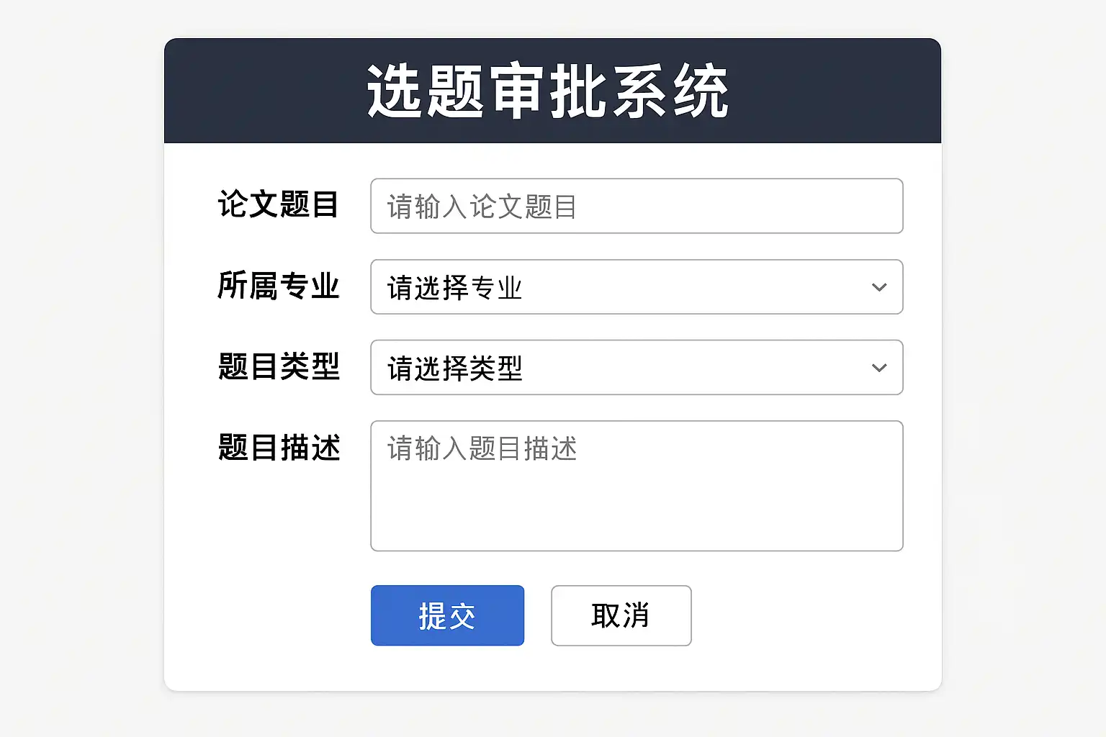The height and width of the screenshot is (737, 1106).
Task: Click the 题目类型 field label
Action: pyautogui.click(x=278, y=367)
